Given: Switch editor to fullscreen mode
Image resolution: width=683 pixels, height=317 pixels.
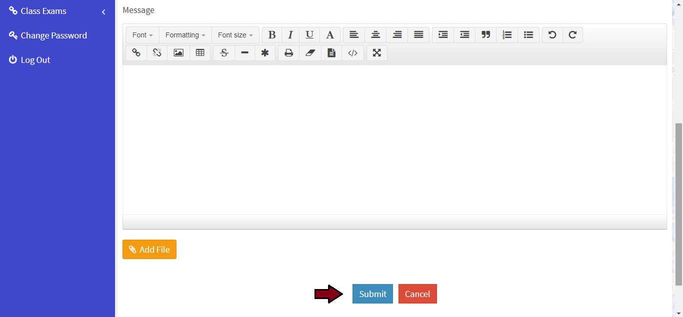Looking at the screenshot, I should click(x=377, y=53).
